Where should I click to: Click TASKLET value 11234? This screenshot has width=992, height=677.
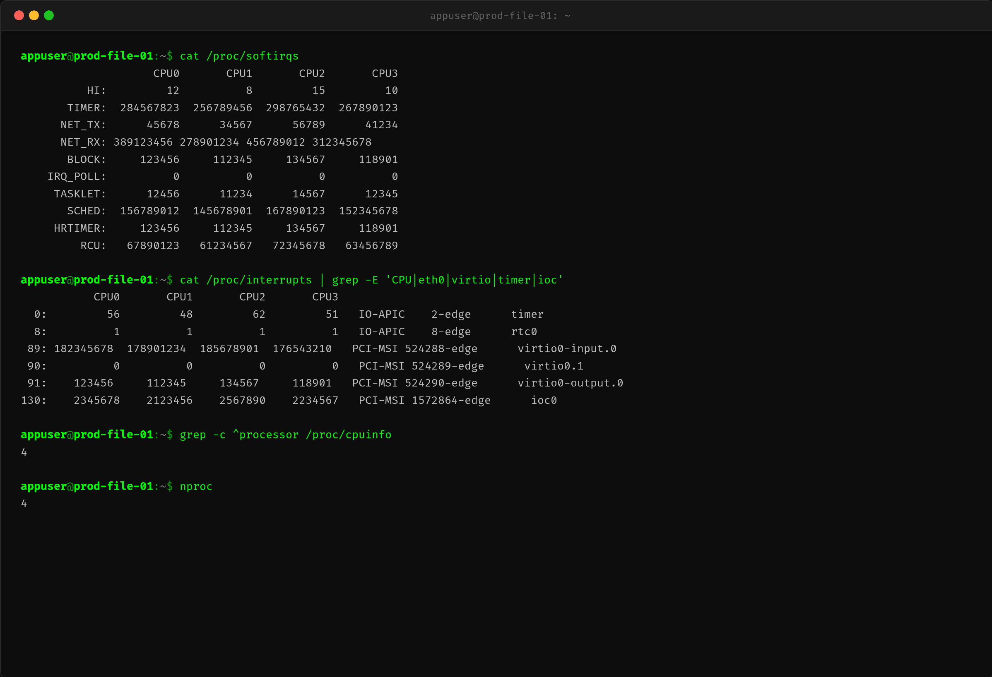coord(236,194)
